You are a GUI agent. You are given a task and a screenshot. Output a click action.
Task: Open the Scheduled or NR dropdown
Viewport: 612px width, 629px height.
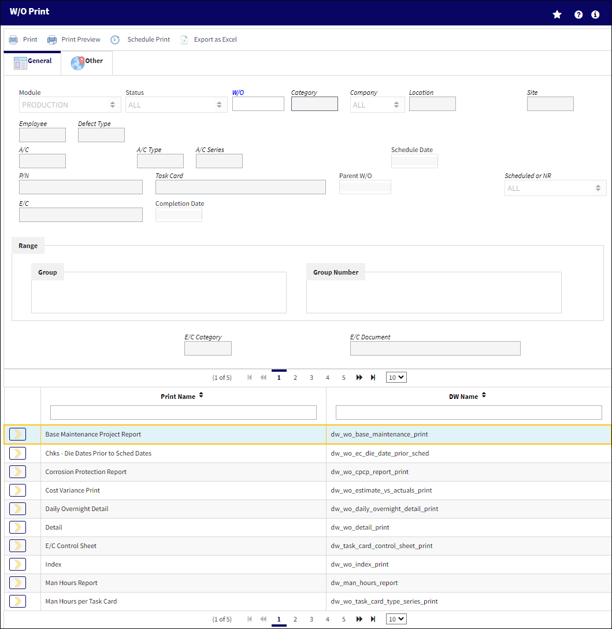pyautogui.click(x=555, y=188)
